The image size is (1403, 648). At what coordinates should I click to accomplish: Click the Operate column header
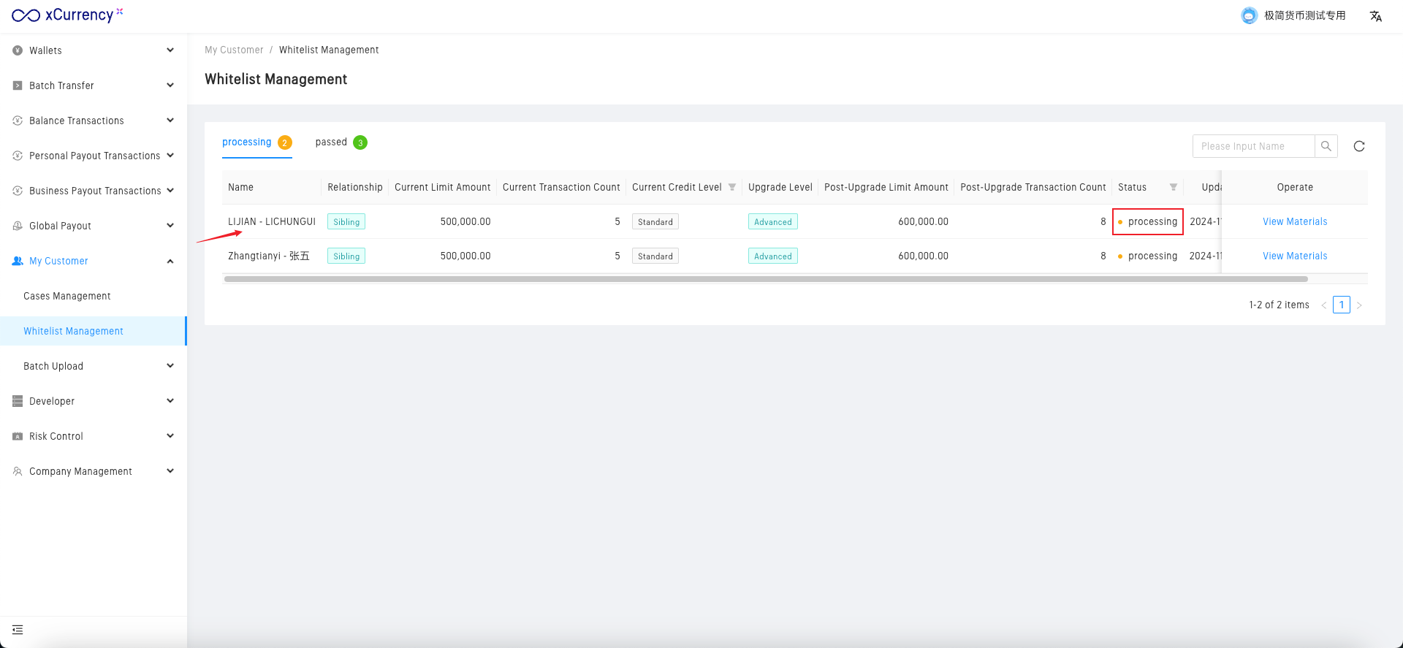1295,187
